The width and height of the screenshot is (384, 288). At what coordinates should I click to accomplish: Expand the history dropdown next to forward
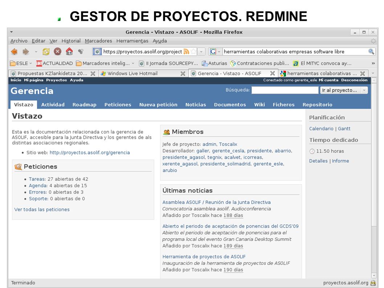coord(36,52)
